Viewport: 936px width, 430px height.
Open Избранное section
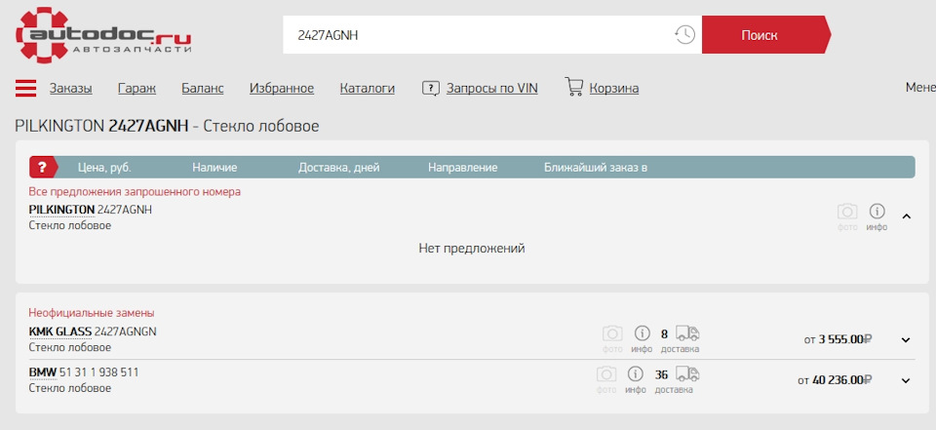282,89
